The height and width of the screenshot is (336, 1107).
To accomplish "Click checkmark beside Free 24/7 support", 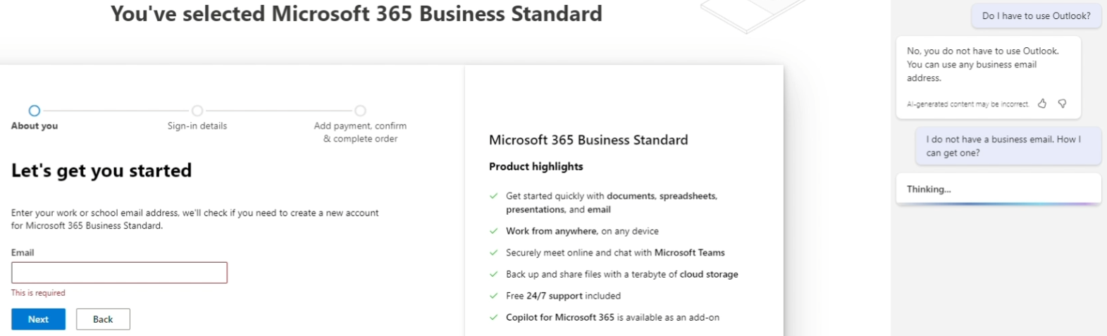I will pyautogui.click(x=494, y=296).
